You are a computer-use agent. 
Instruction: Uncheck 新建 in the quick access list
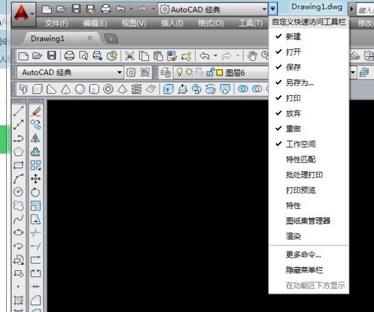pyautogui.click(x=293, y=37)
